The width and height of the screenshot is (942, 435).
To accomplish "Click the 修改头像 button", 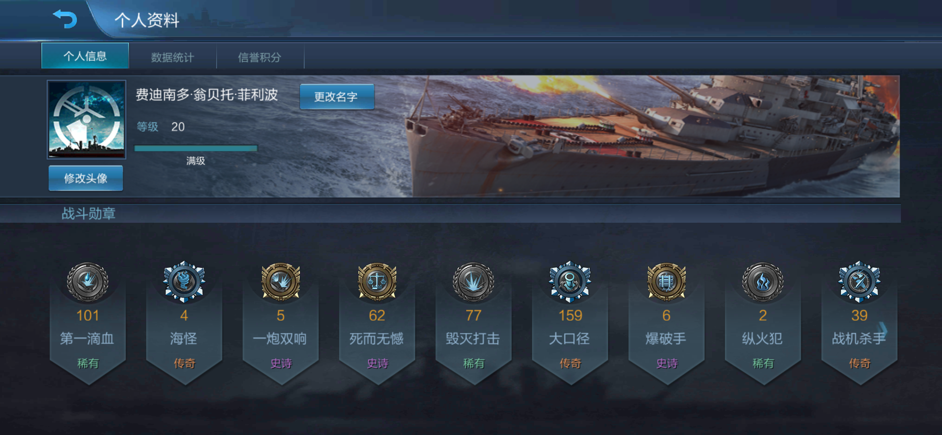I will pyautogui.click(x=86, y=178).
